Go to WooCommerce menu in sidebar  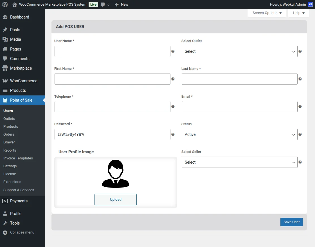(24, 81)
